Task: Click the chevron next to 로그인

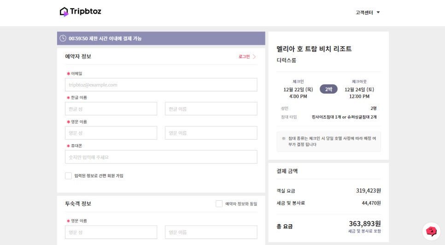Action: pos(254,57)
